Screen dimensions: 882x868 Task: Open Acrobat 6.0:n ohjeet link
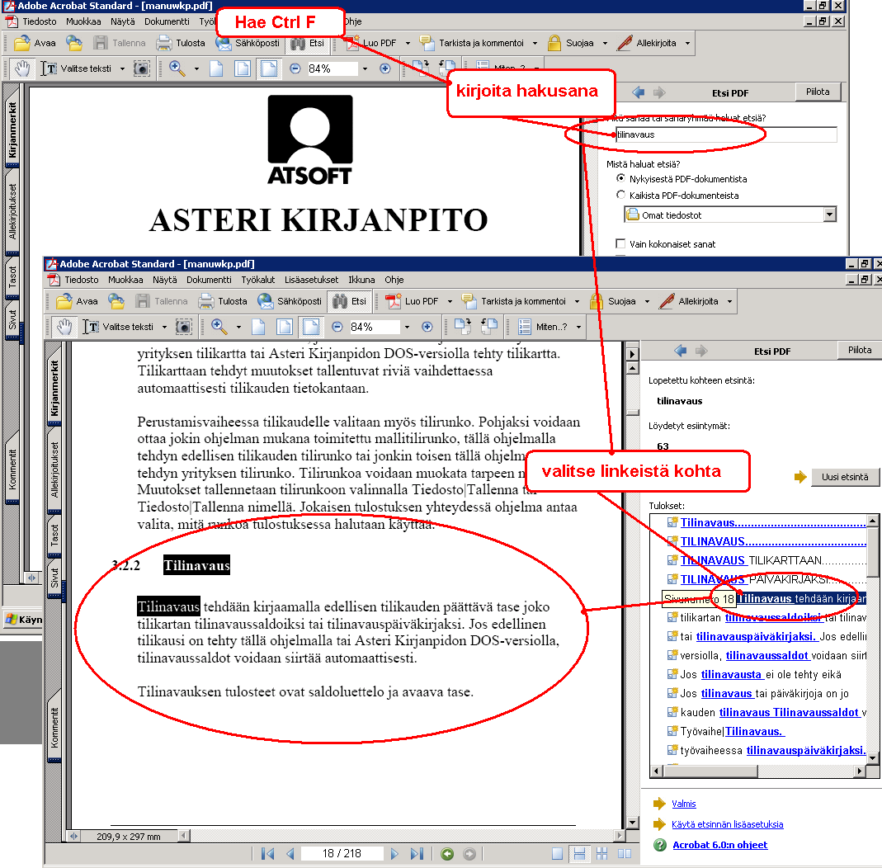720,845
